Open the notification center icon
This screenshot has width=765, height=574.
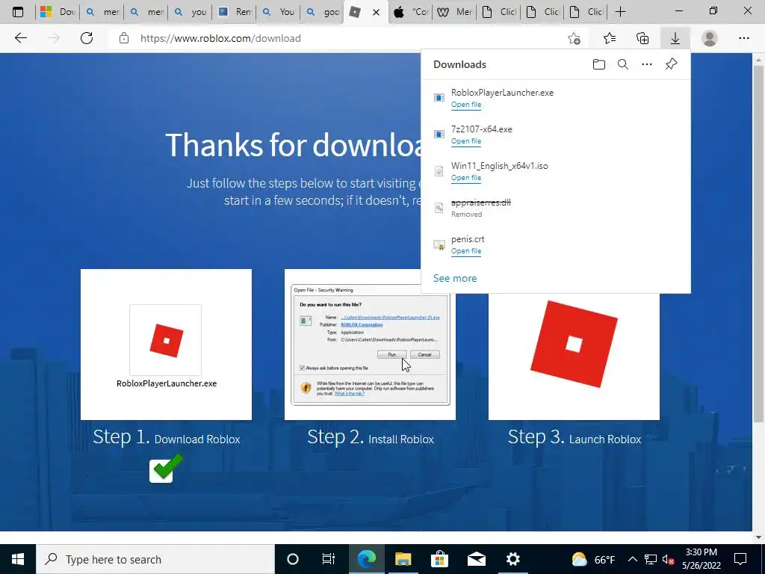(740, 559)
